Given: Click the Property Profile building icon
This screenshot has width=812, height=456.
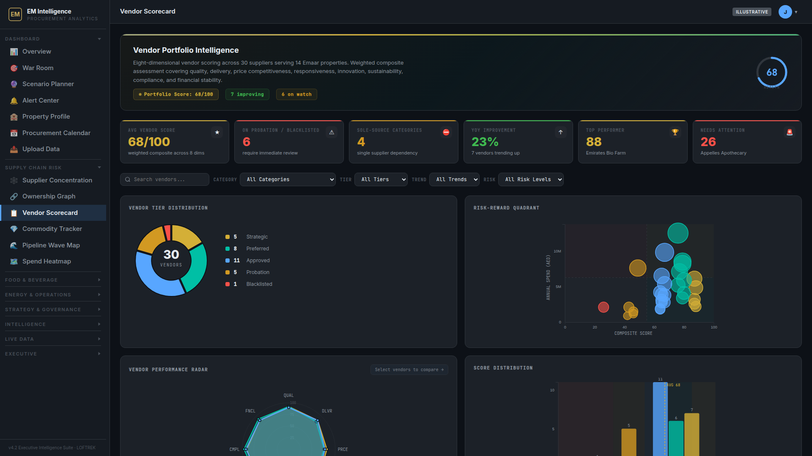Looking at the screenshot, I should click(14, 117).
